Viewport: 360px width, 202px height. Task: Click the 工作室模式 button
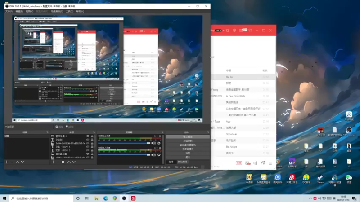click(188, 149)
